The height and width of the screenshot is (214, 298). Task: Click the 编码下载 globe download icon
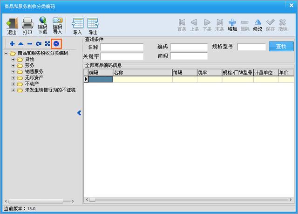tap(42, 23)
